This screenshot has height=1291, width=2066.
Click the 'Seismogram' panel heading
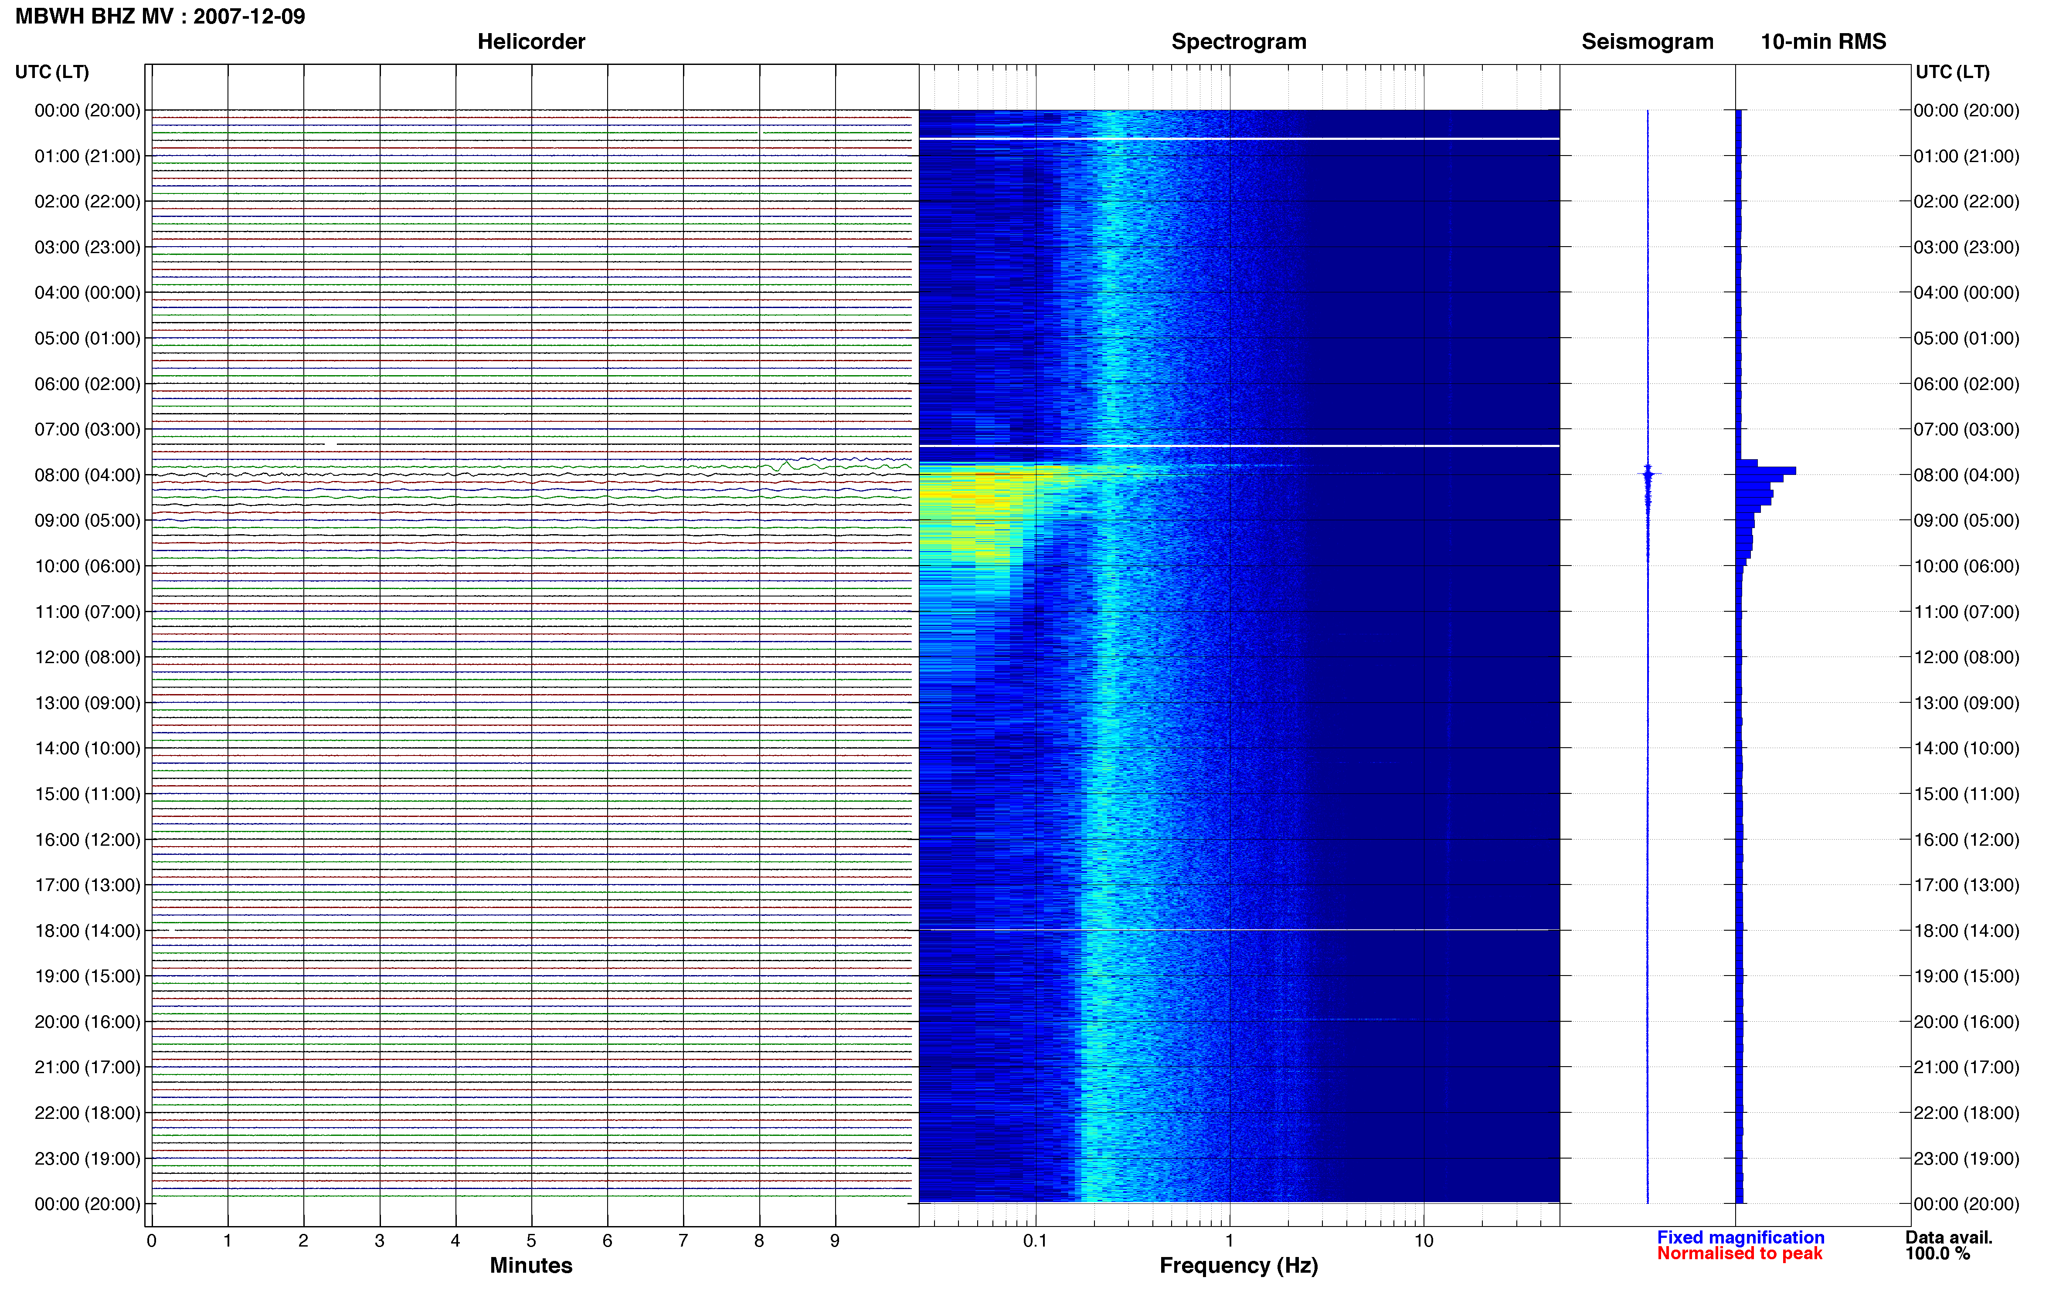coord(1648,42)
